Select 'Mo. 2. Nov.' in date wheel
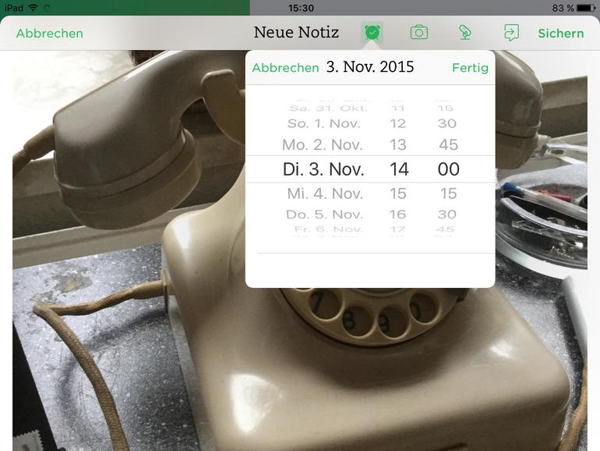This screenshot has width=600, height=451. (x=322, y=145)
